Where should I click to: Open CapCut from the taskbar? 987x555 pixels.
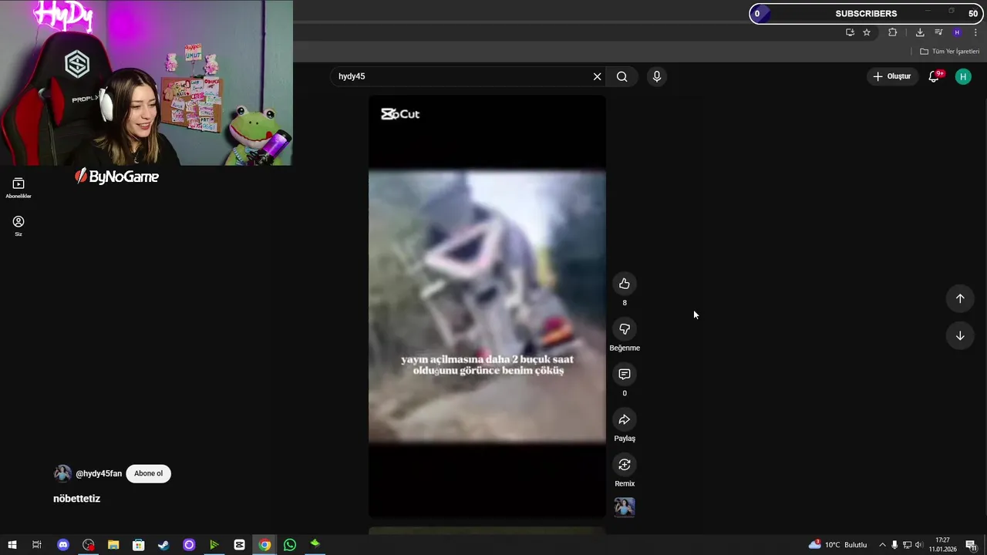tap(239, 545)
